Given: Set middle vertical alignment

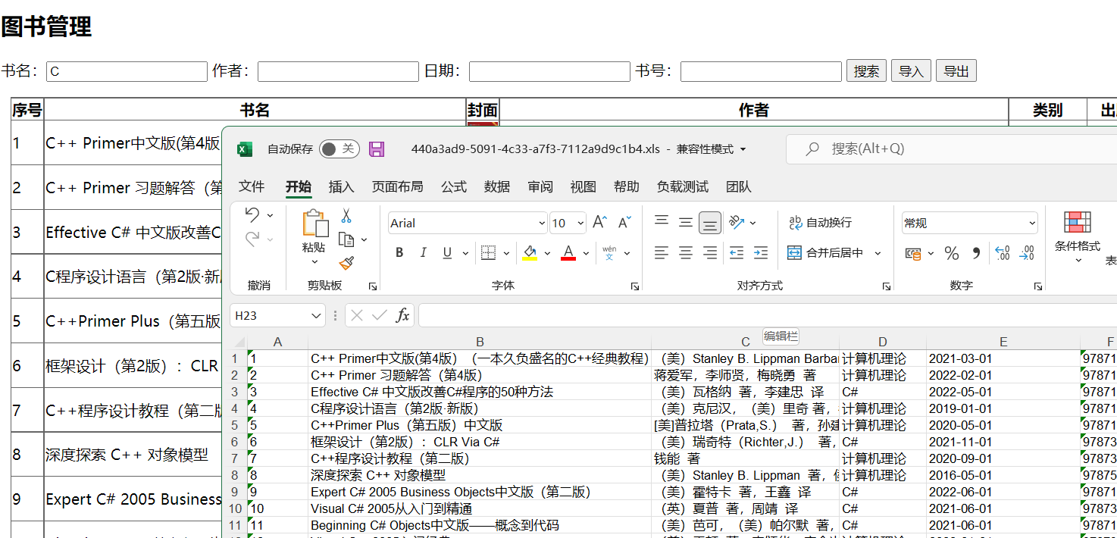Looking at the screenshot, I should pos(686,222).
